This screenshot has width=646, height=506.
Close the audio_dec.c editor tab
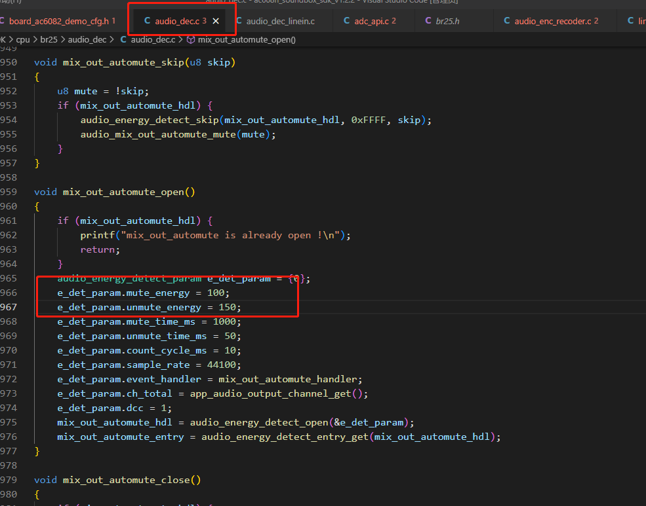point(216,21)
